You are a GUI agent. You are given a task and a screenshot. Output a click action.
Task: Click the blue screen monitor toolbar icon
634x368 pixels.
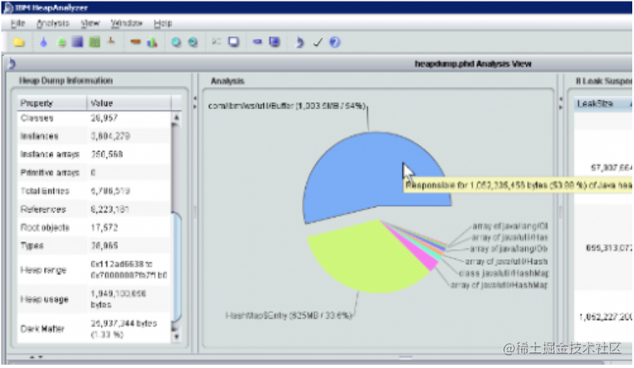click(x=275, y=41)
